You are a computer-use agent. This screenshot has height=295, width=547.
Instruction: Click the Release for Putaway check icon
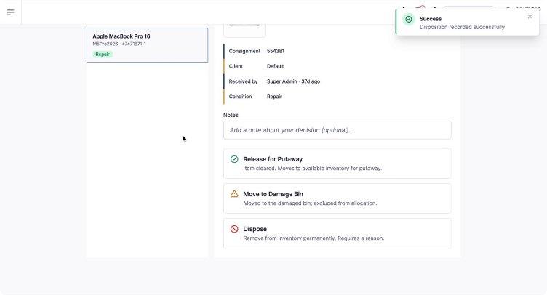(x=234, y=159)
